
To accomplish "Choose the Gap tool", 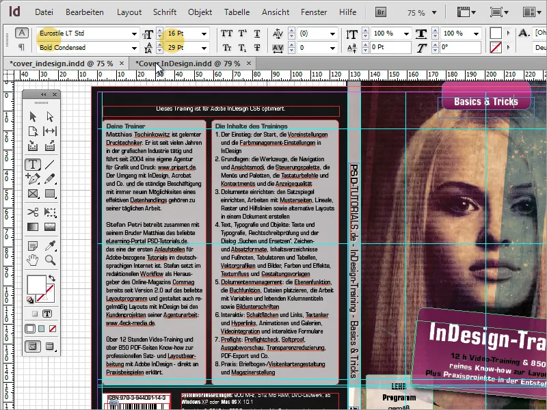I will coord(50,131).
